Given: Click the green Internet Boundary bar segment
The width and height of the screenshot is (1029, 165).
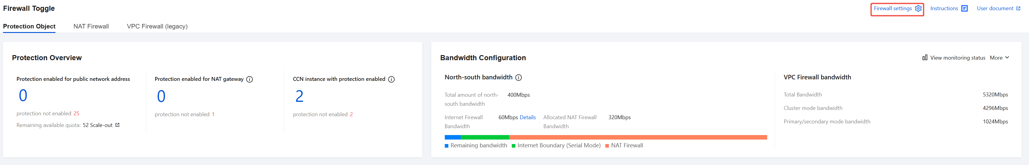Looking at the screenshot, I should click(x=485, y=137).
